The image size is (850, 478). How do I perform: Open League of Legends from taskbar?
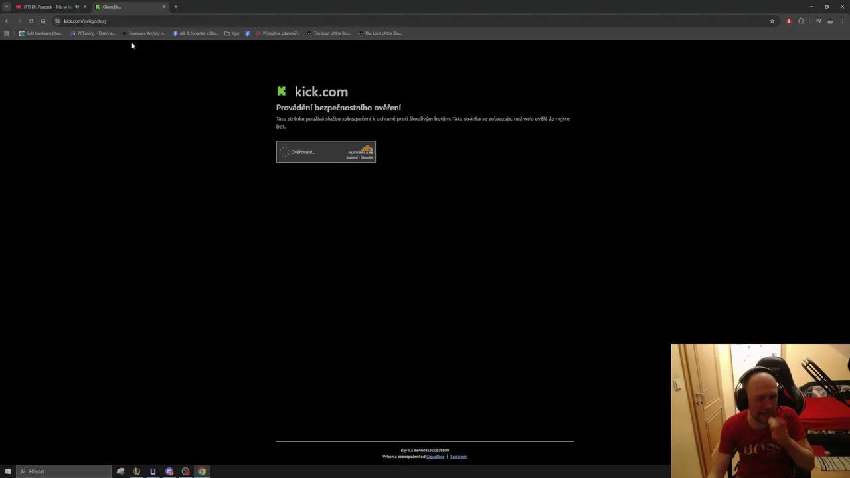pyautogui.click(x=137, y=471)
